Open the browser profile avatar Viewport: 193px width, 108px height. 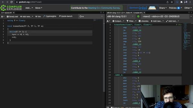click(186, 2)
